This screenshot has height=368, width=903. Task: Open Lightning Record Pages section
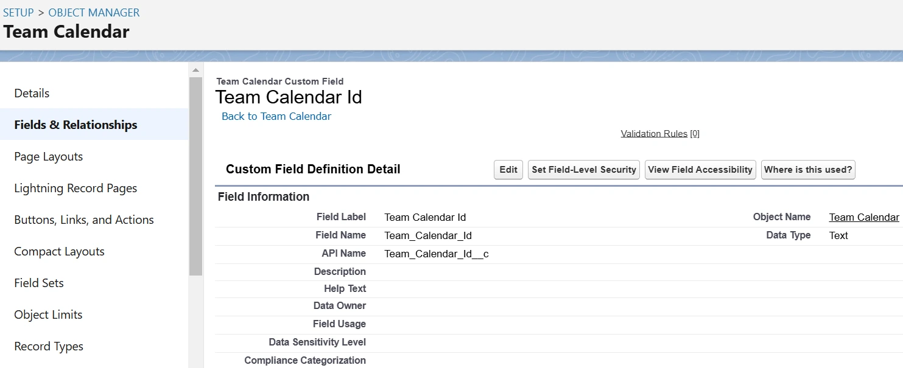[76, 188]
